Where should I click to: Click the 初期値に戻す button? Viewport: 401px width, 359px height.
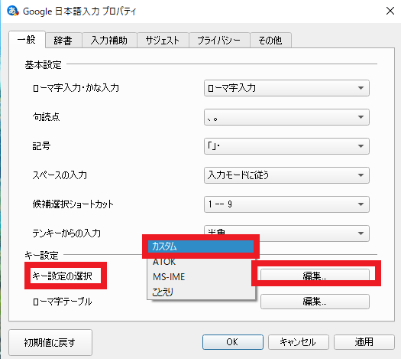50,342
